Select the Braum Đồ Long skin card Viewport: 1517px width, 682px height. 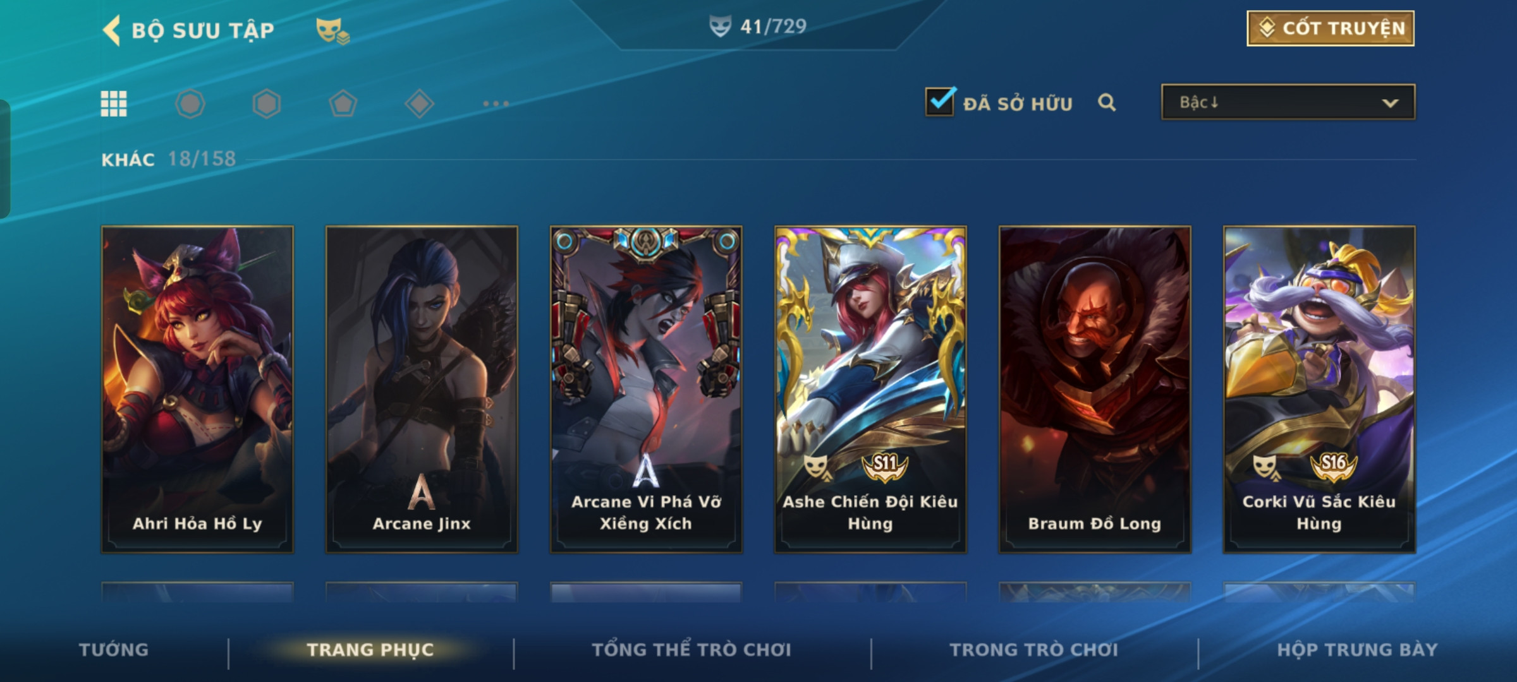point(1095,390)
